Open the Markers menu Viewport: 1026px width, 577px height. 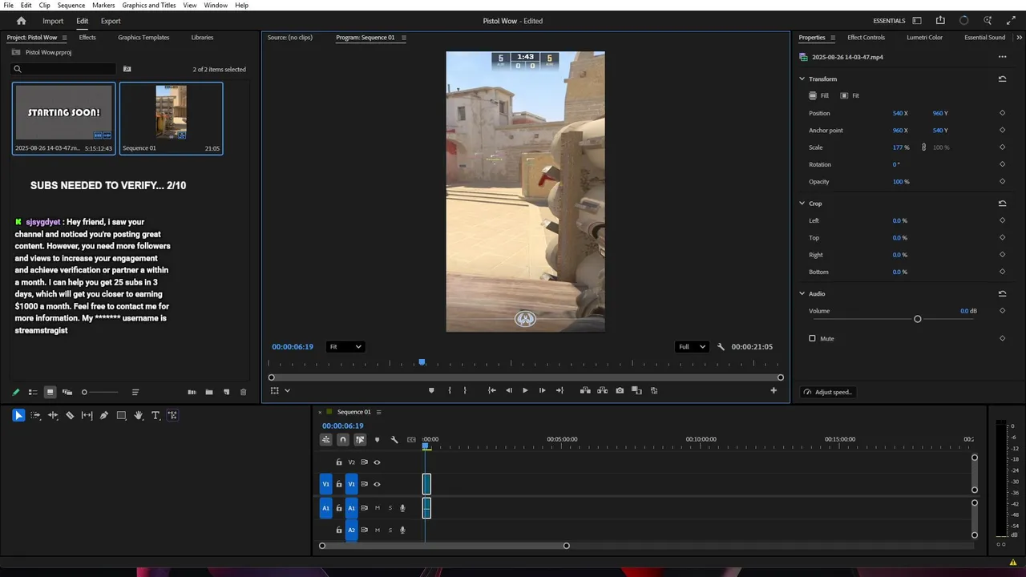(103, 5)
